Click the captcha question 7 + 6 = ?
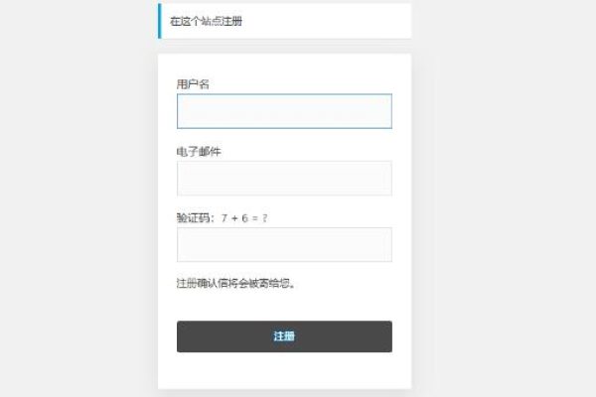 coord(244,217)
